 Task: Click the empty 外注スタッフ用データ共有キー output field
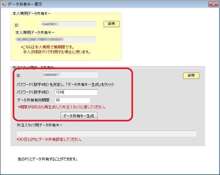pyautogui.click(x=106, y=133)
